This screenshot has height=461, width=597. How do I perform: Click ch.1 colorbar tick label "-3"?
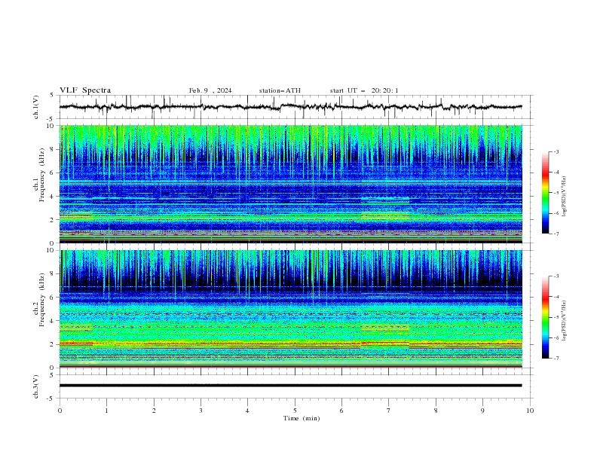click(556, 151)
